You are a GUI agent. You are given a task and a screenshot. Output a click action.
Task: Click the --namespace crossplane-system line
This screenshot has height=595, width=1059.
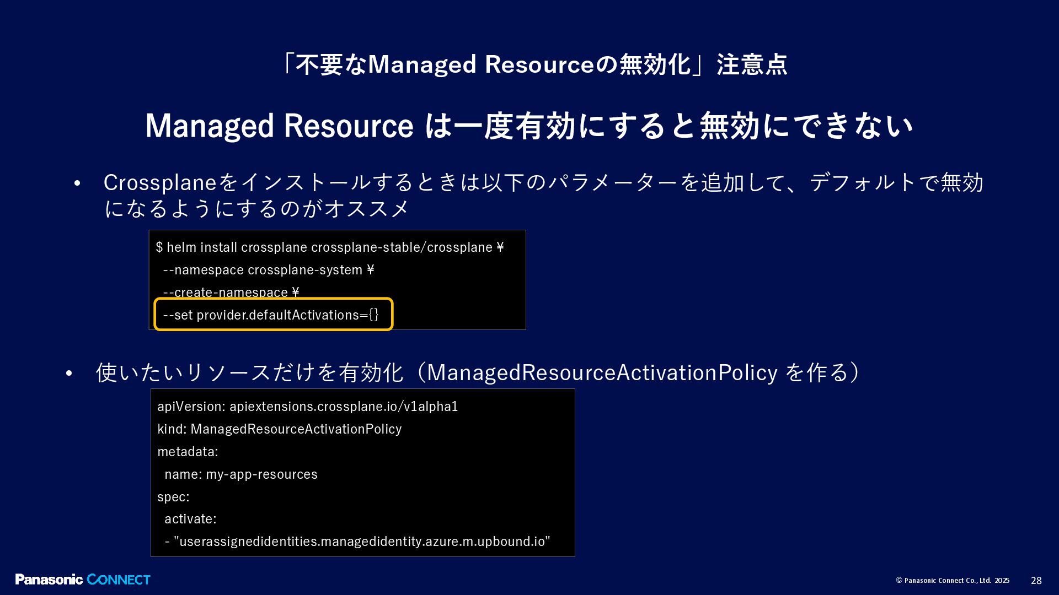pos(268,270)
